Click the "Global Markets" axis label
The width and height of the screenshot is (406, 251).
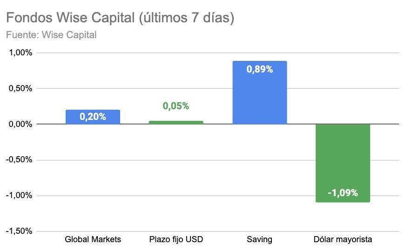(93, 239)
